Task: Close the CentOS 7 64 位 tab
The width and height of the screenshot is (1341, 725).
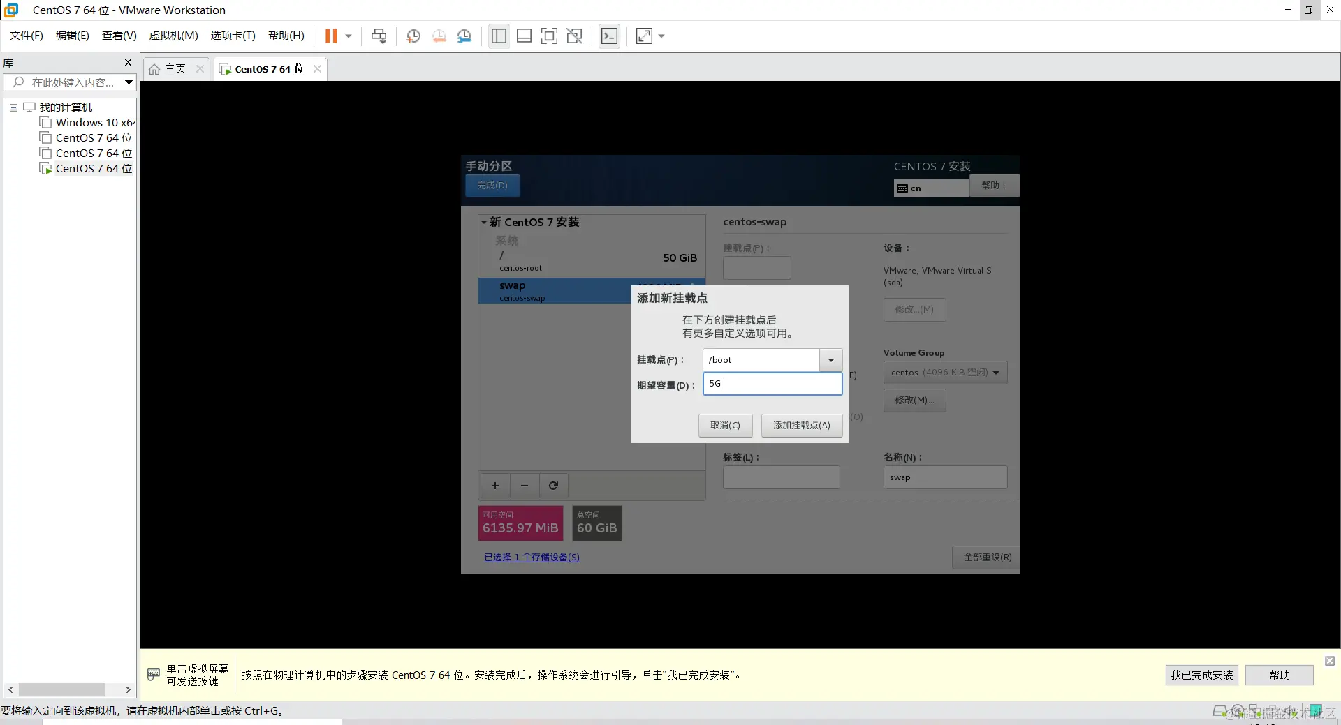Action: pyautogui.click(x=318, y=68)
